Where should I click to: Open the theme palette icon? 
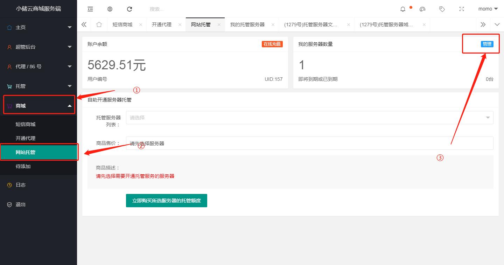pos(422,9)
